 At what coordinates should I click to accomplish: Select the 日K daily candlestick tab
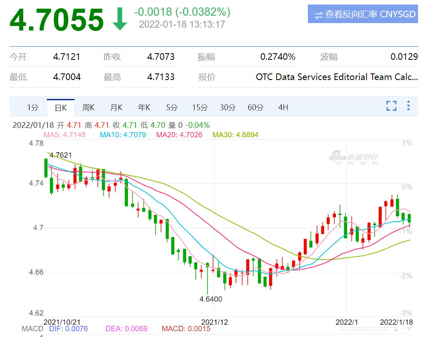pyautogui.click(x=61, y=108)
